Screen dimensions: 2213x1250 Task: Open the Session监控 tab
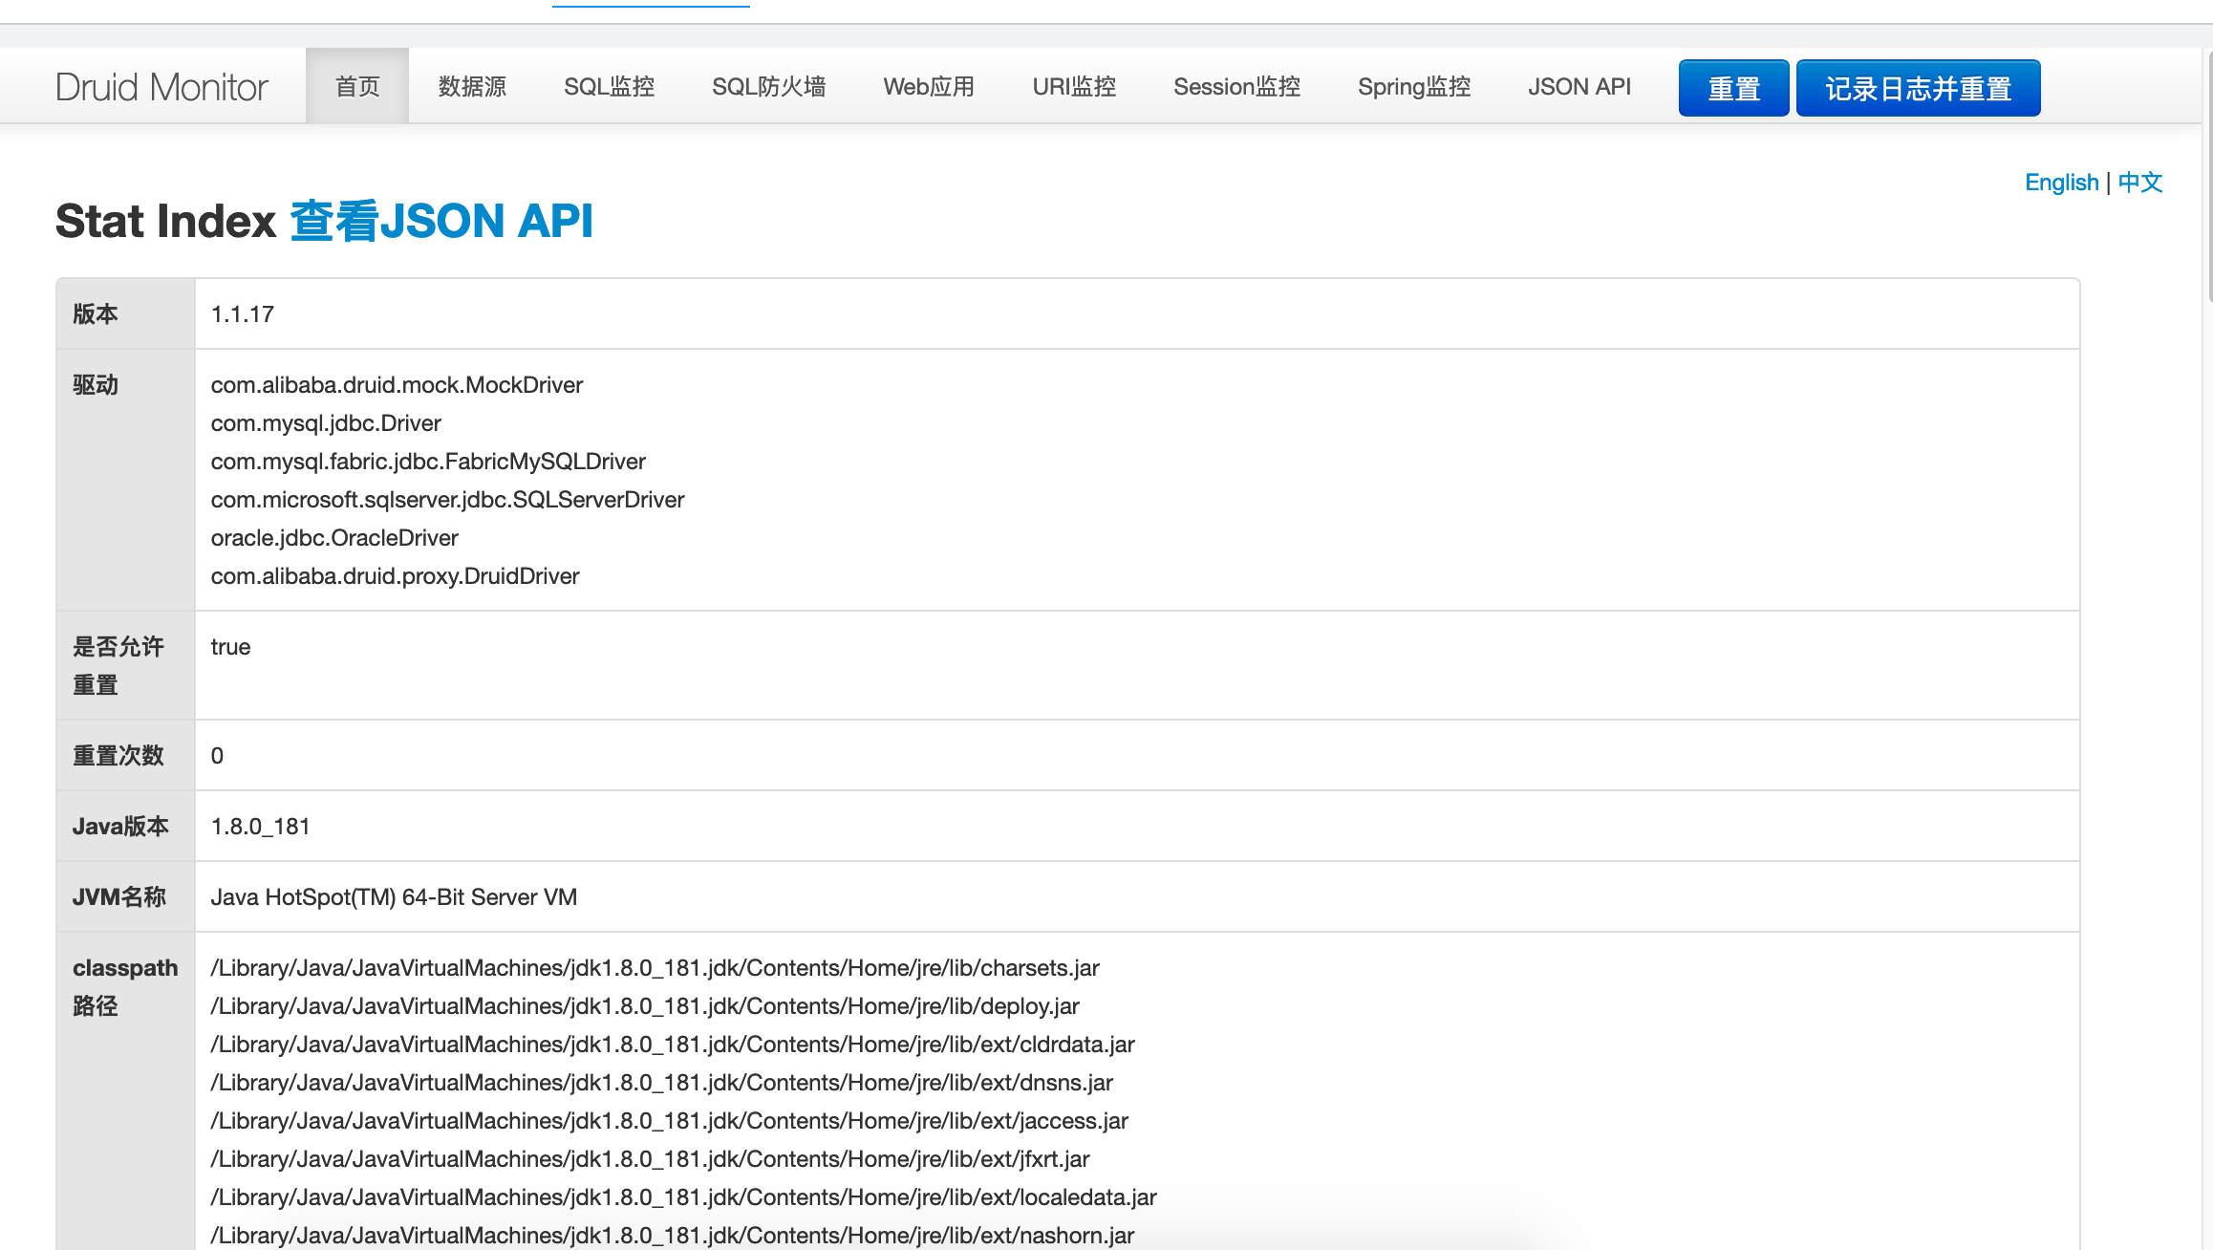1236,86
